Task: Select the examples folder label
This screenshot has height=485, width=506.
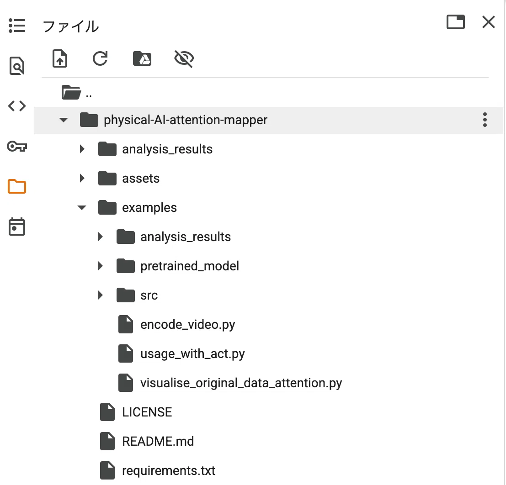Action: click(149, 208)
